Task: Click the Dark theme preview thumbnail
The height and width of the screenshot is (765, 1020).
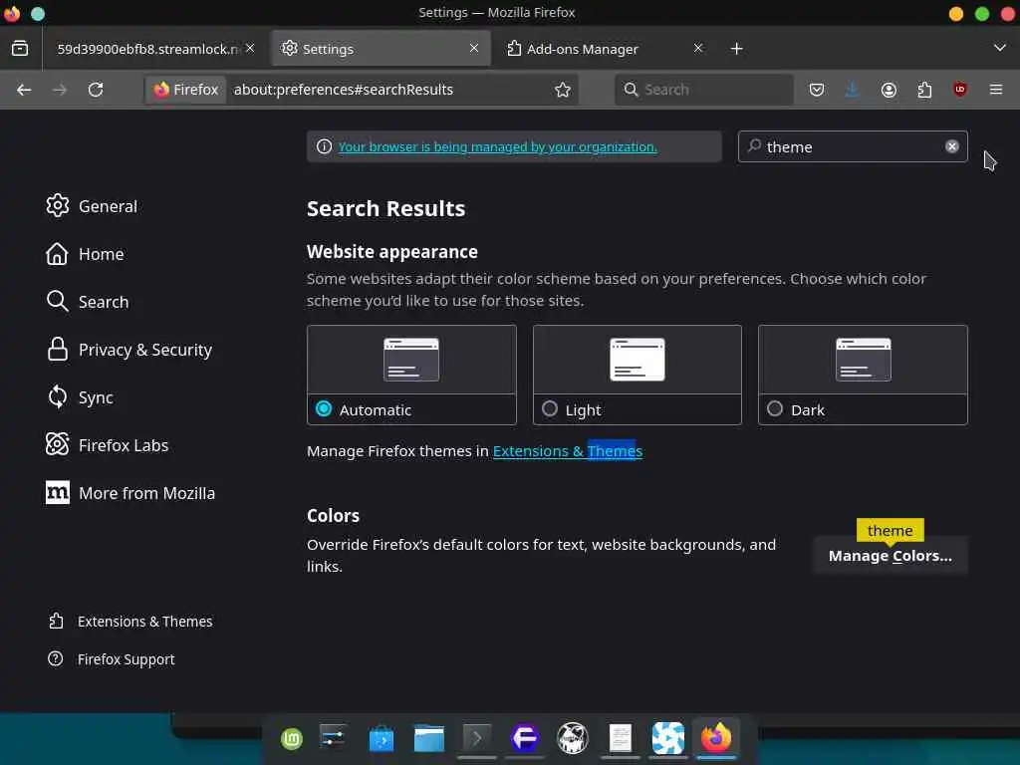Action: click(x=864, y=359)
